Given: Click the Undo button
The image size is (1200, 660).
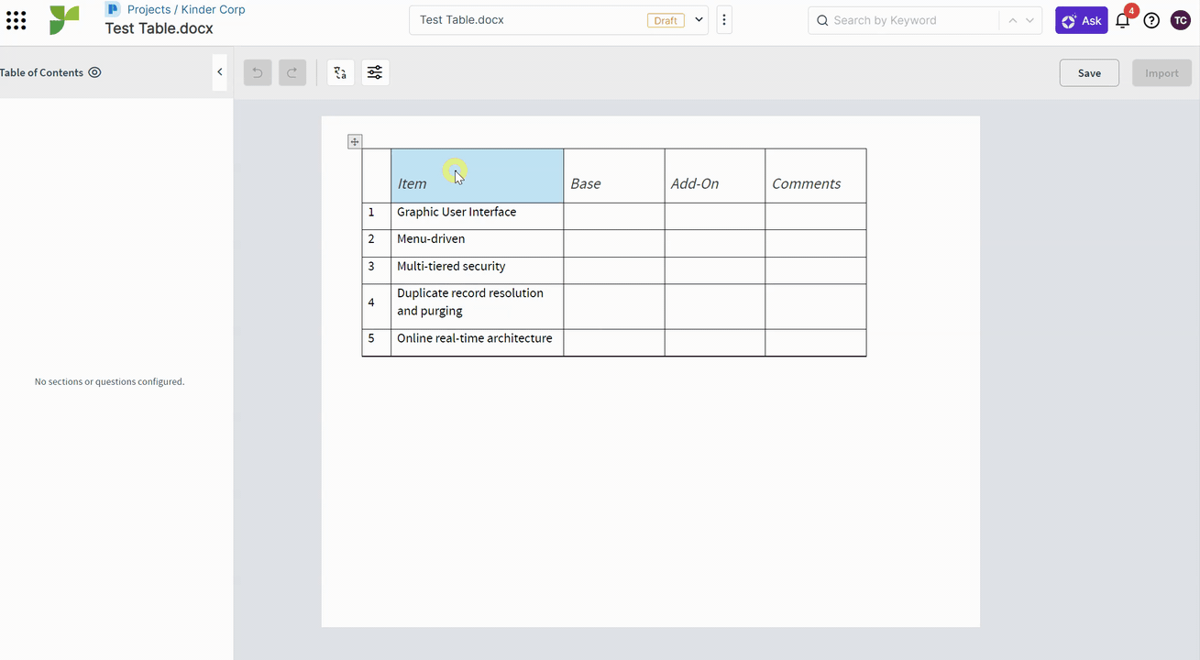Looking at the screenshot, I should click(258, 72).
